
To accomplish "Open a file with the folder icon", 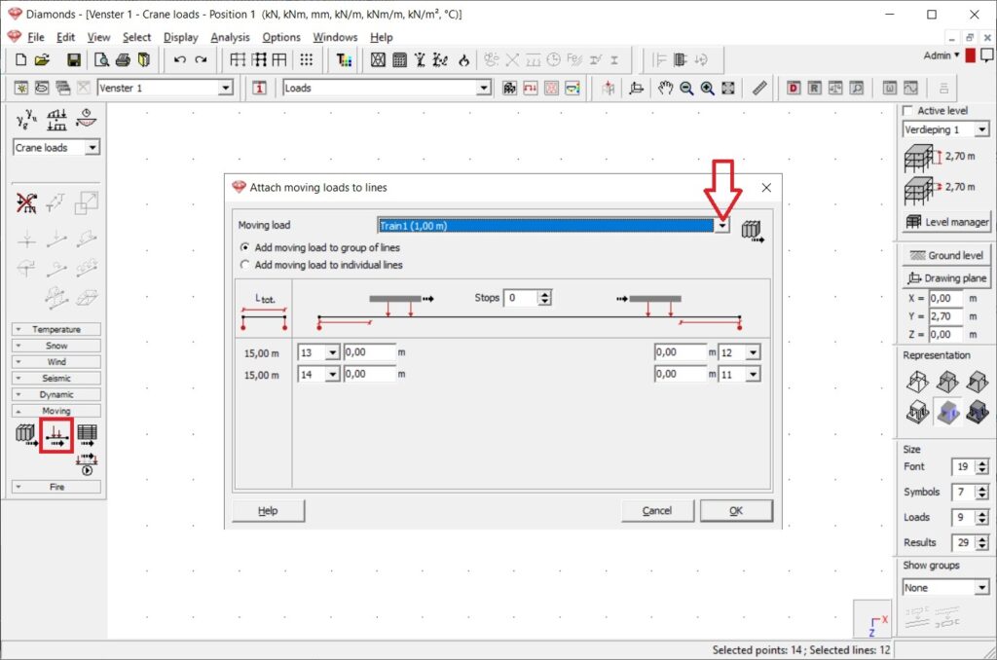I will (42, 59).
